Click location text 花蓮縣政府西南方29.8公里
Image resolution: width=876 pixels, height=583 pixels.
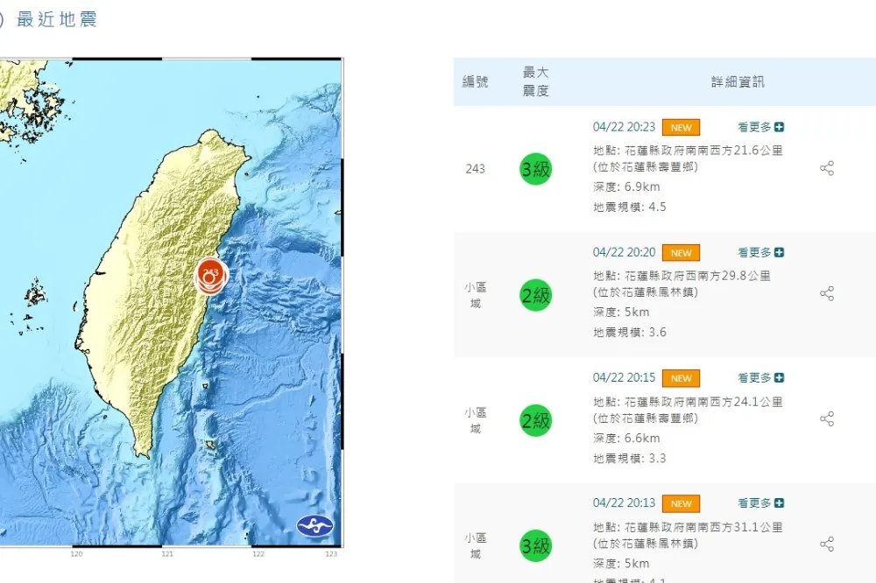698,276
